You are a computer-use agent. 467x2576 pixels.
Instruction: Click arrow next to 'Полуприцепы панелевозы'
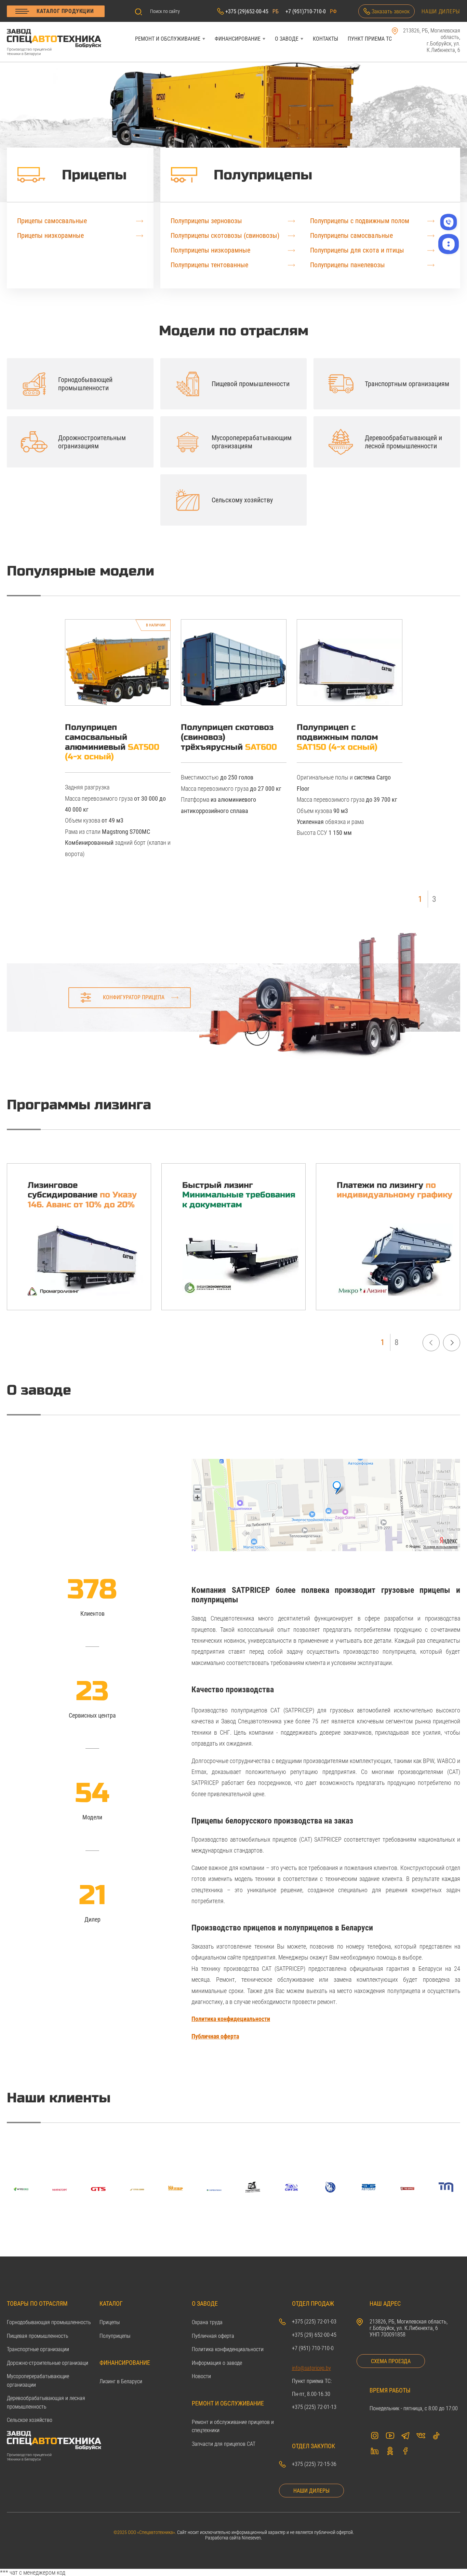(x=431, y=265)
